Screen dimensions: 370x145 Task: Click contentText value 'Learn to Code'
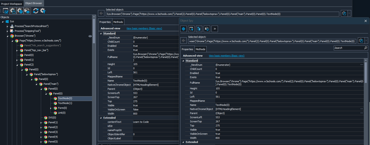tap(141, 122)
